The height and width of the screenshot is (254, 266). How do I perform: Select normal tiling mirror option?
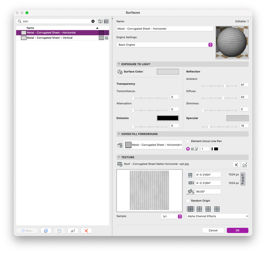tap(190, 209)
